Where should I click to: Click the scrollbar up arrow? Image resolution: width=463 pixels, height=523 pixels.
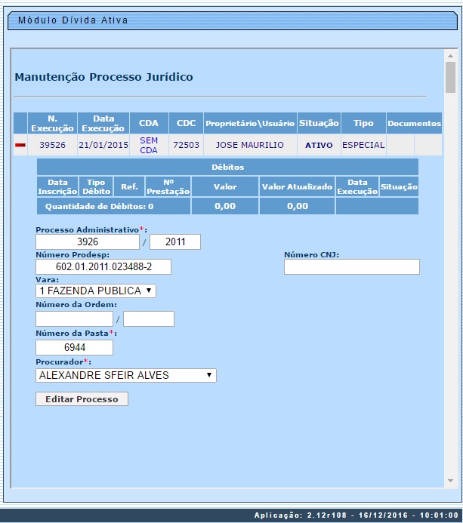pos(450,56)
